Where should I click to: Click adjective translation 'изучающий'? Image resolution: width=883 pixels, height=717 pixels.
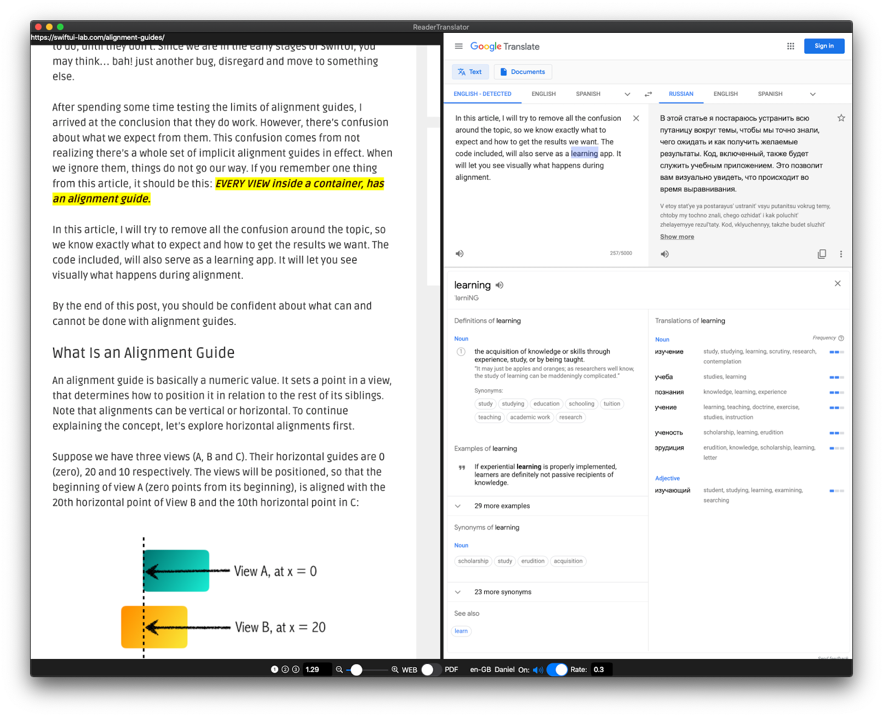(672, 490)
